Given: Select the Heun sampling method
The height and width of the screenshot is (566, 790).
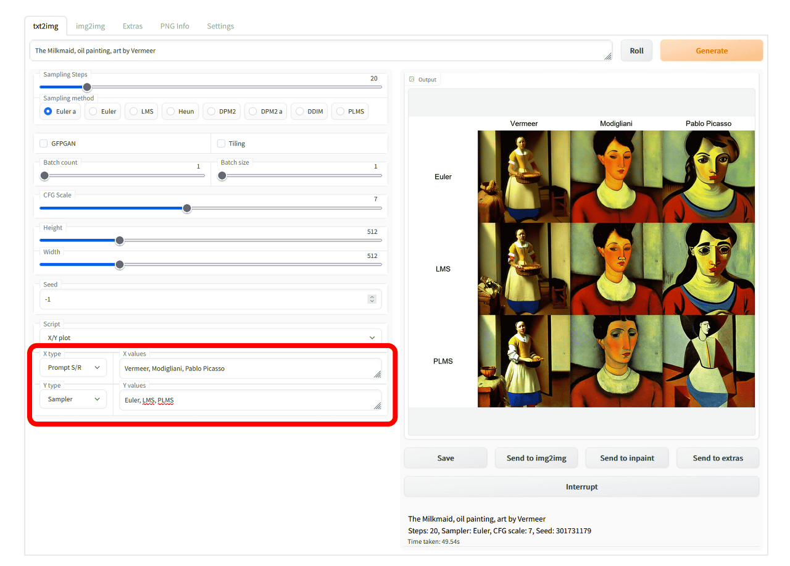Looking at the screenshot, I should pos(180,112).
